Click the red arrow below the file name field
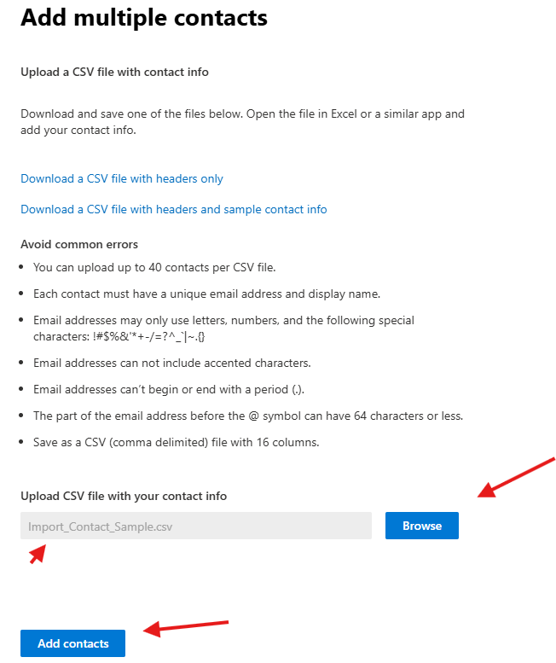This screenshot has width=556, height=663. 38,553
